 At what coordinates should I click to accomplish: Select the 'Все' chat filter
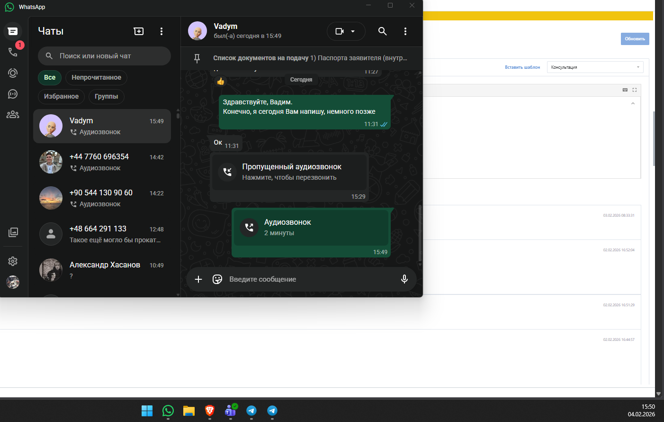click(50, 77)
